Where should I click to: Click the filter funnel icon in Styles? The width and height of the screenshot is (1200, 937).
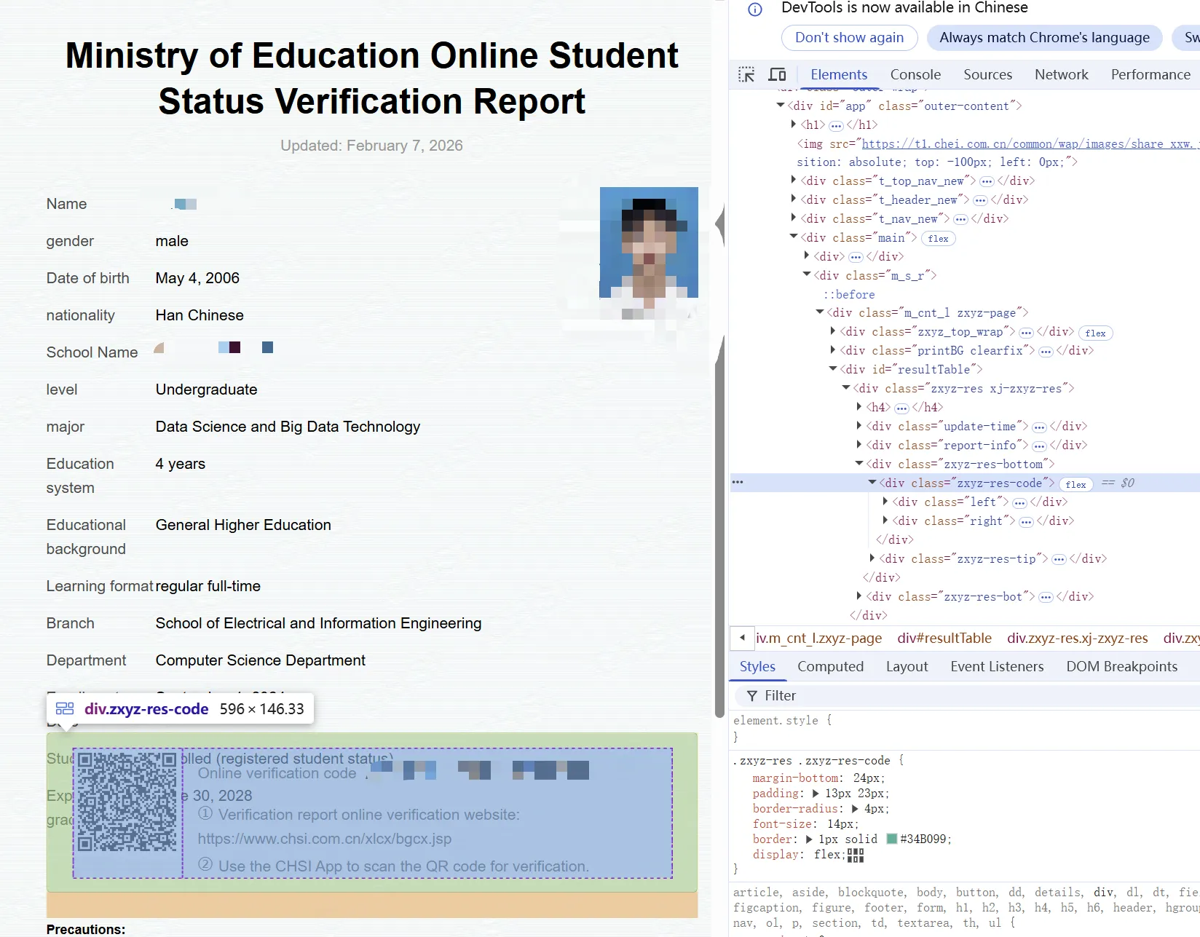[x=752, y=696]
